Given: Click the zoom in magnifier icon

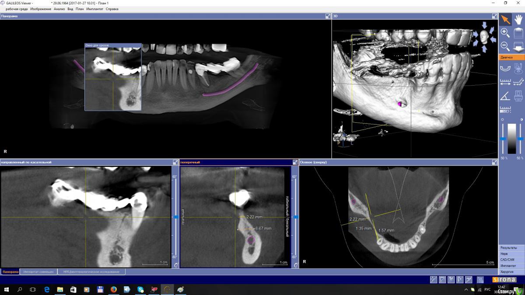Looking at the screenshot, I should pyautogui.click(x=505, y=32).
